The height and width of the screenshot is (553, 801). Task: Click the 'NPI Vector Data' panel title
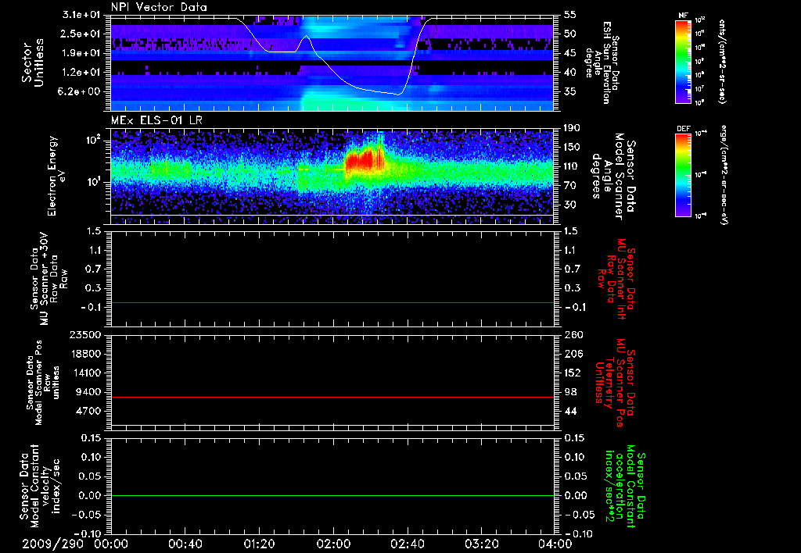[x=159, y=7]
